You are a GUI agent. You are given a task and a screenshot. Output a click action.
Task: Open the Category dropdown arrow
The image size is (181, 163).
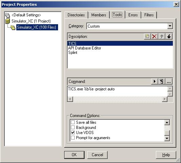[170, 26]
